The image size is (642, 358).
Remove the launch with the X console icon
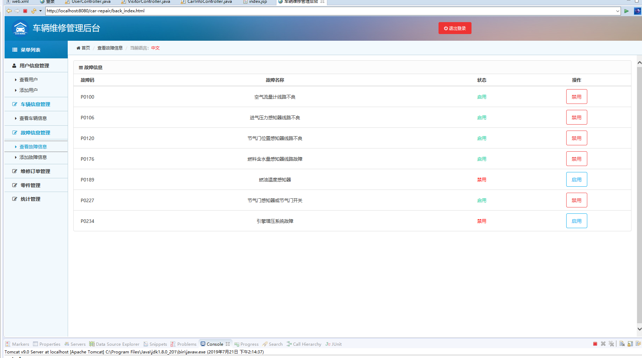[x=603, y=344]
